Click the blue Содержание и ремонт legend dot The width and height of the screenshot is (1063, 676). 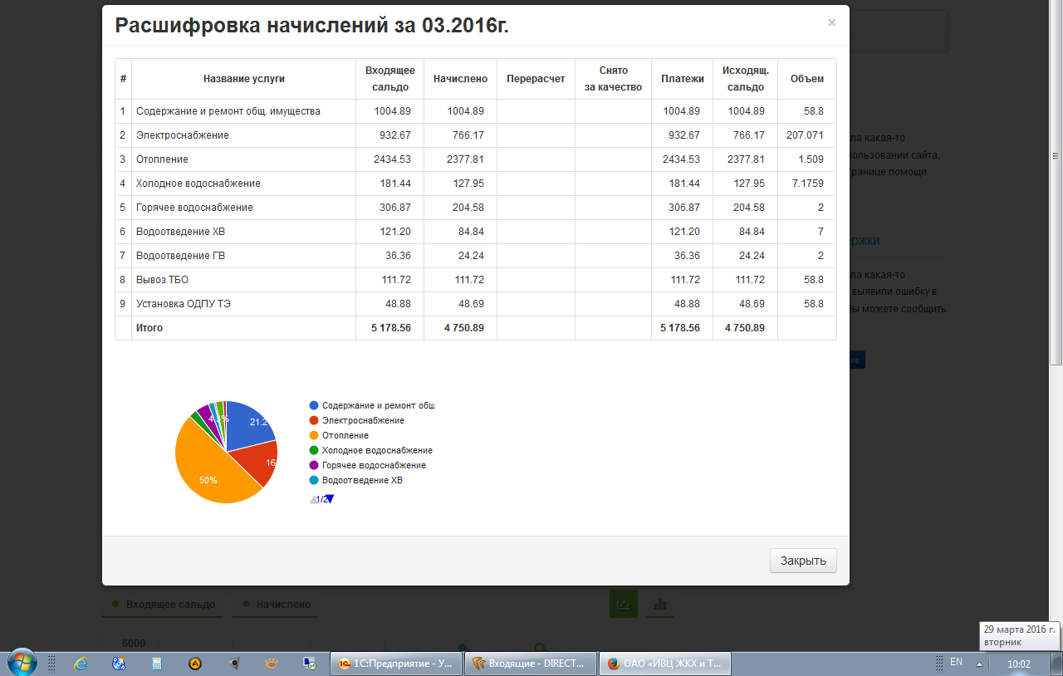click(x=314, y=405)
